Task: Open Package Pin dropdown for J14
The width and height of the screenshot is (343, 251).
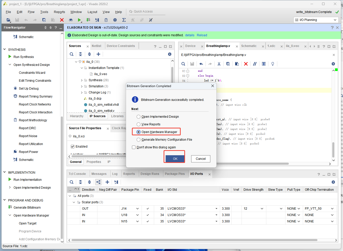Action: (138, 209)
